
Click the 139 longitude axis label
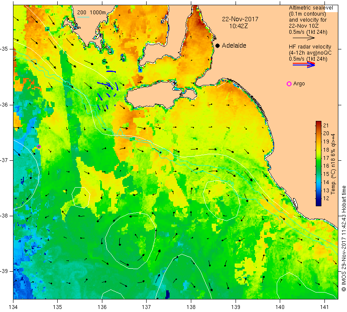pos(236,307)
